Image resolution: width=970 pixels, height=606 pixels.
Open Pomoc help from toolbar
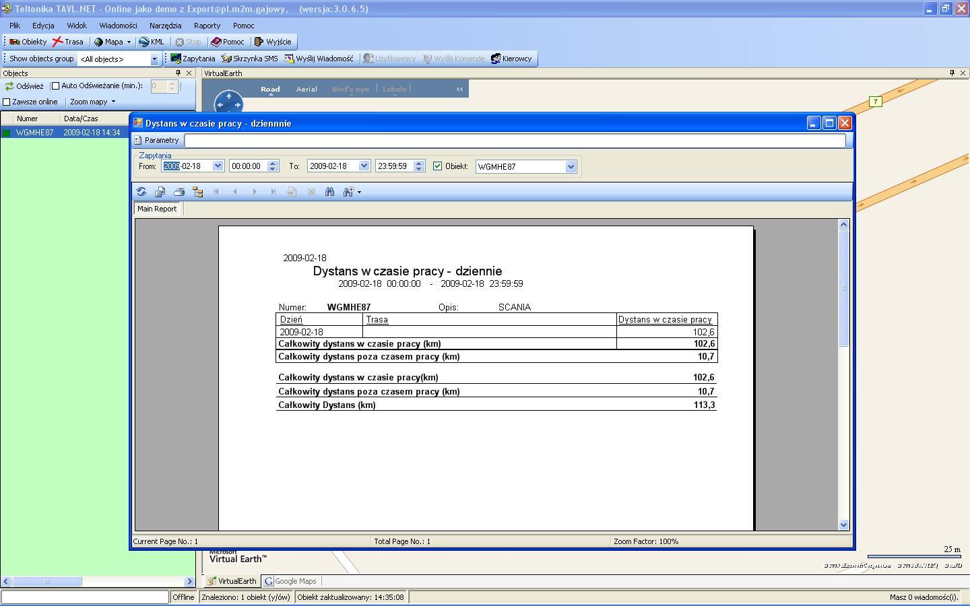tap(228, 42)
